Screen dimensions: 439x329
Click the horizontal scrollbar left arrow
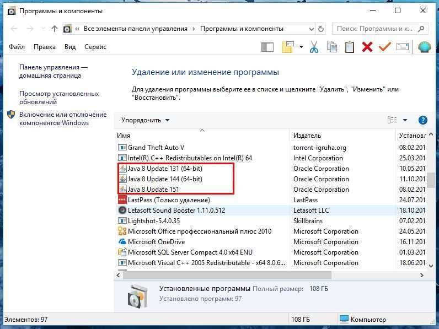[x=118, y=276]
